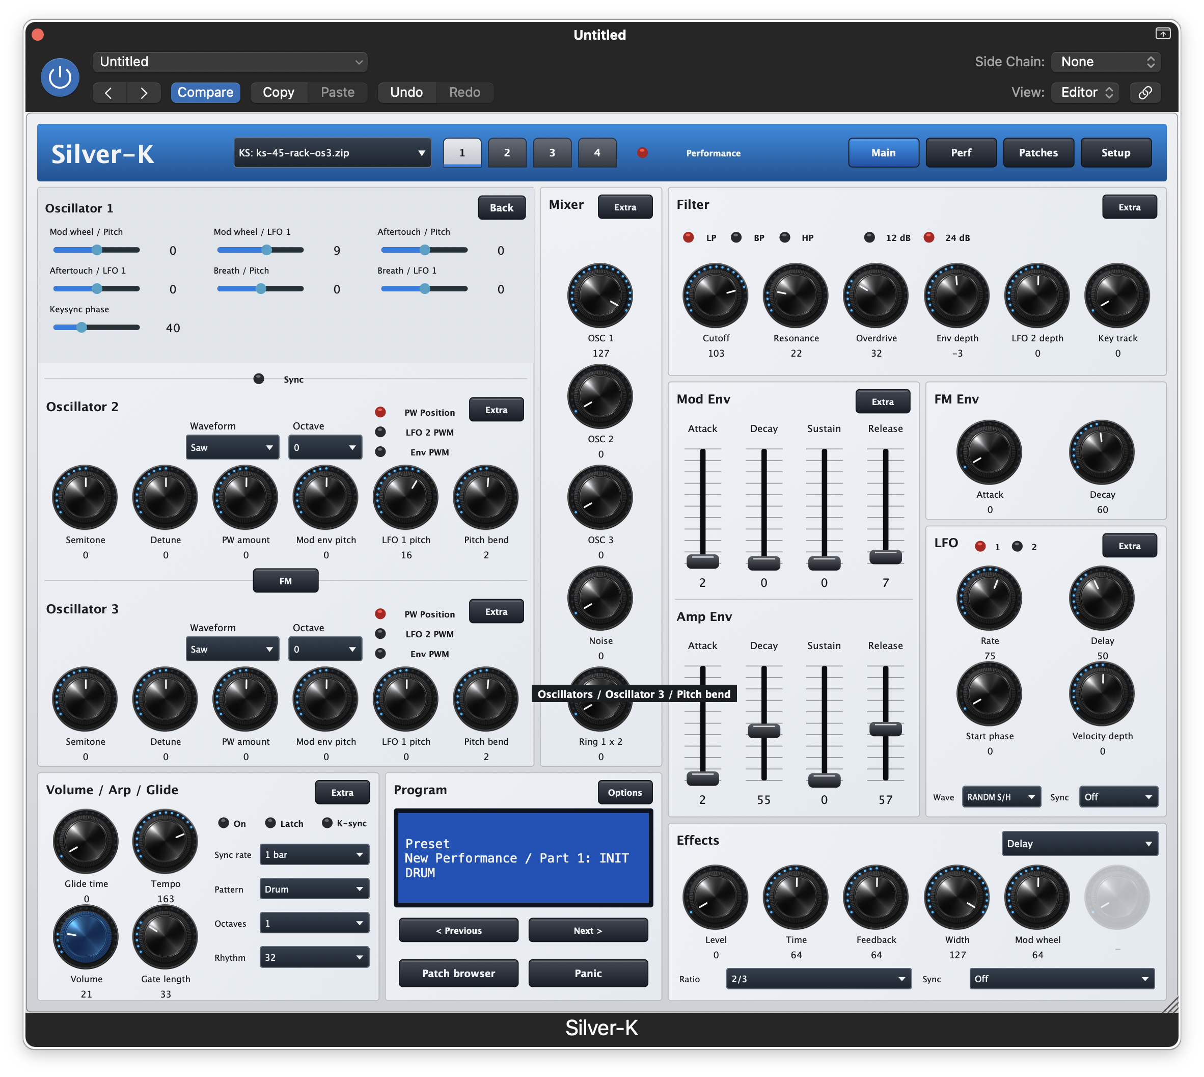Adjust the Keysync phase slider
Viewport: 1204px width, 1077px height.
tap(96, 327)
